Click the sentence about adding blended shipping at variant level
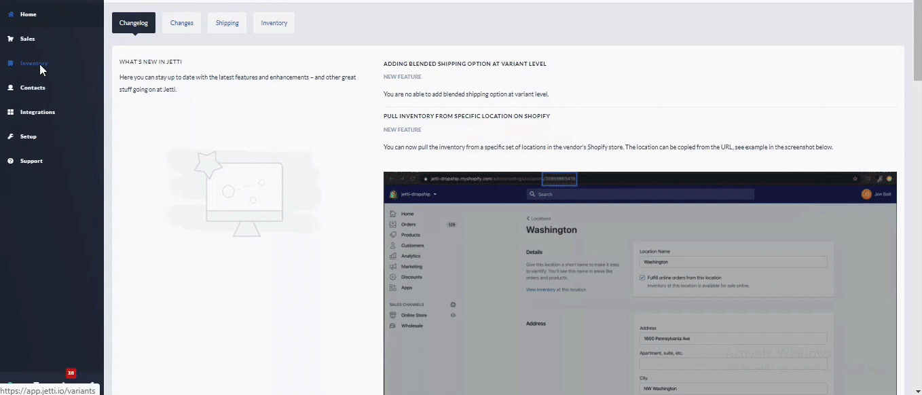The image size is (922, 395). point(466,94)
